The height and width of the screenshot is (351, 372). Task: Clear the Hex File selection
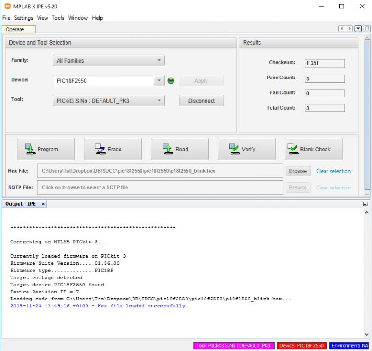click(x=333, y=171)
